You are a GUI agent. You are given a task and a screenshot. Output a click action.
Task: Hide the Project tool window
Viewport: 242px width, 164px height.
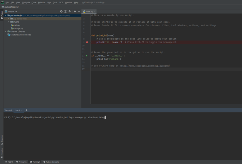click(79, 11)
